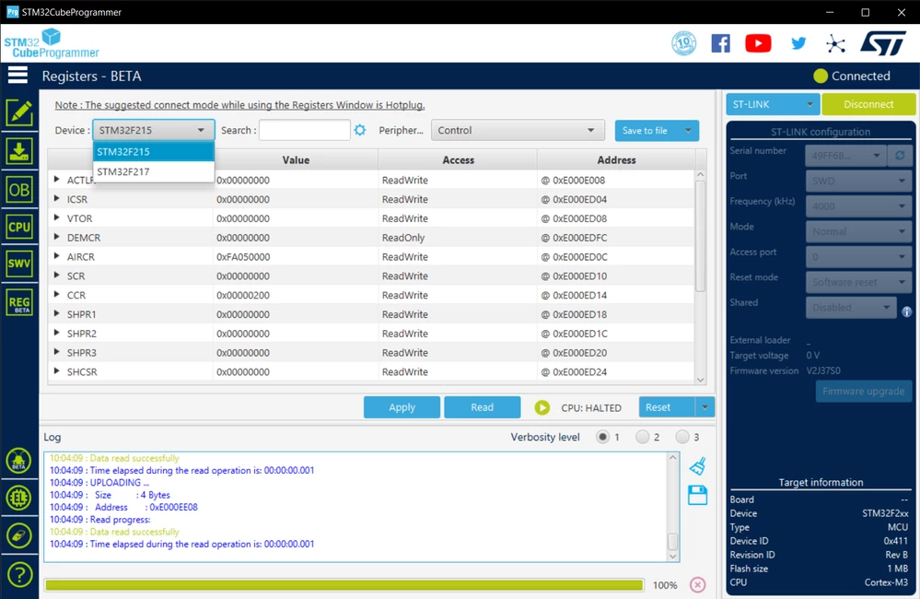The height and width of the screenshot is (599, 920).
Task: Open the ST community network icon
Action: tap(835, 43)
